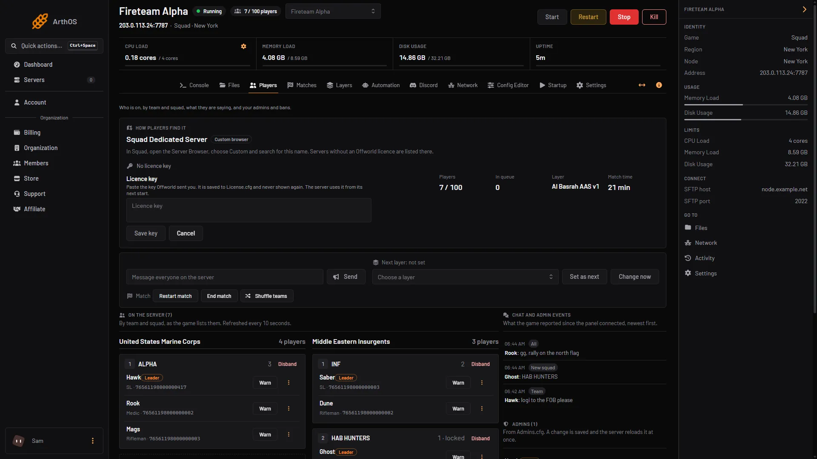Click End match button
The width and height of the screenshot is (817, 459).
click(x=219, y=296)
